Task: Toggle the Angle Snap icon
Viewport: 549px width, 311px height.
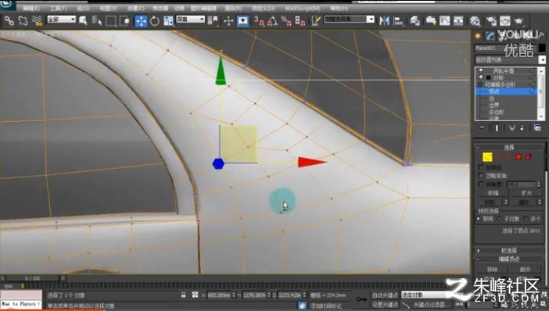Action: [272, 21]
